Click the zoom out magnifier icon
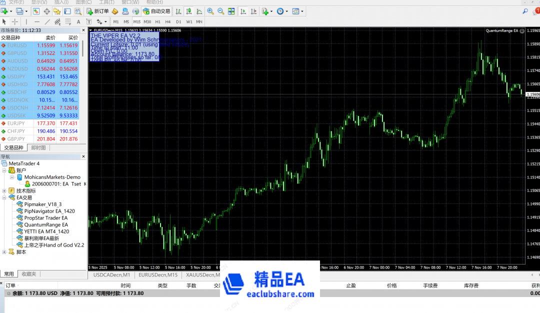 coord(221,11)
